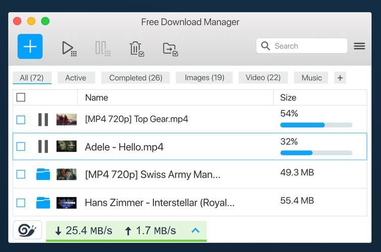Toggle snail mode speed limiter
Image resolution: width=381 pixels, height=252 pixels.
click(x=27, y=230)
